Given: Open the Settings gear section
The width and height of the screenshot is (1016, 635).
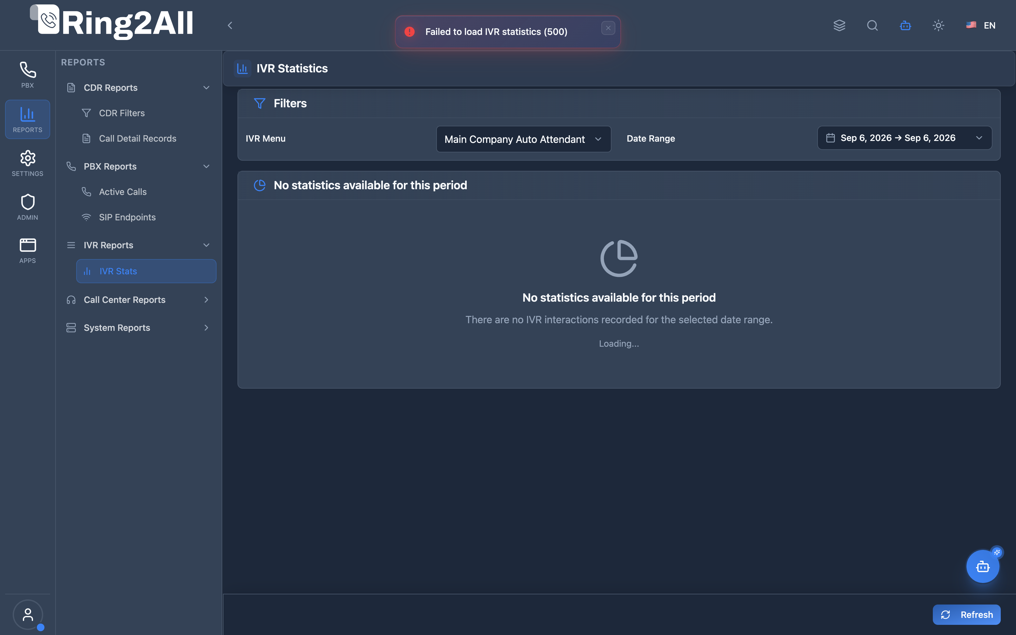Looking at the screenshot, I should tap(27, 163).
